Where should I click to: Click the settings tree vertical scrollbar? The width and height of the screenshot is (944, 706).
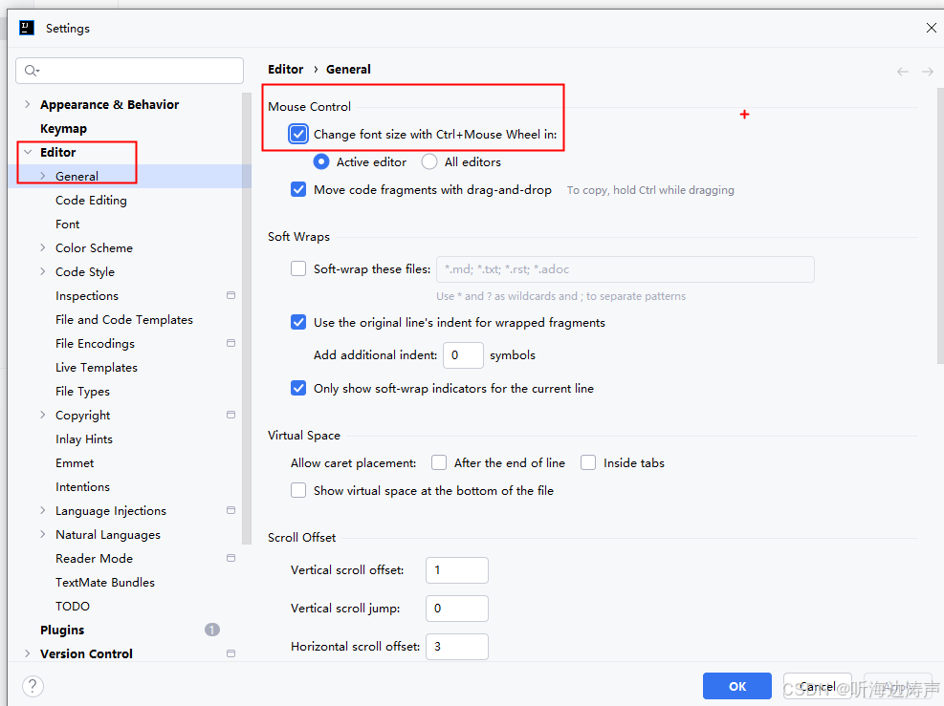coord(246,317)
